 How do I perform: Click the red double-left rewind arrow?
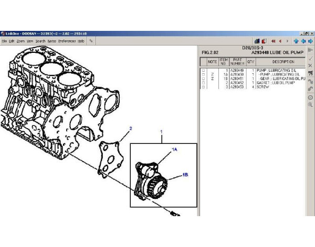(x=274, y=41)
